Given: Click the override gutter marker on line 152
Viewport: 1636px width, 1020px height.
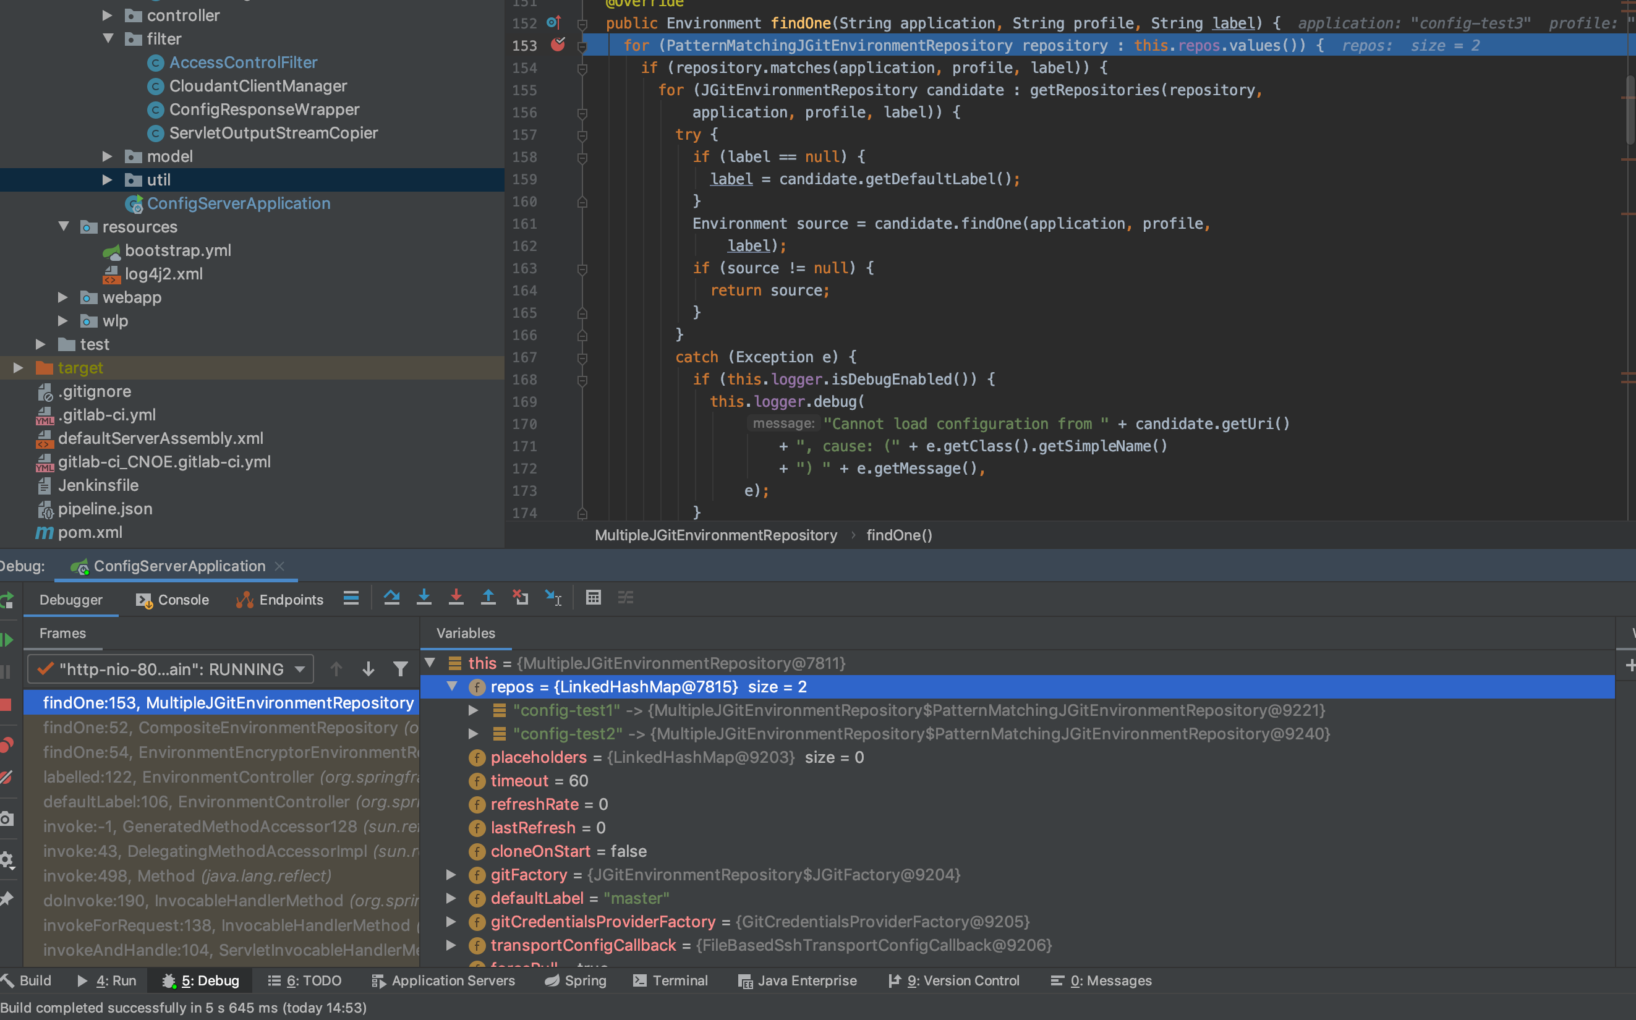Looking at the screenshot, I should point(553,23).
